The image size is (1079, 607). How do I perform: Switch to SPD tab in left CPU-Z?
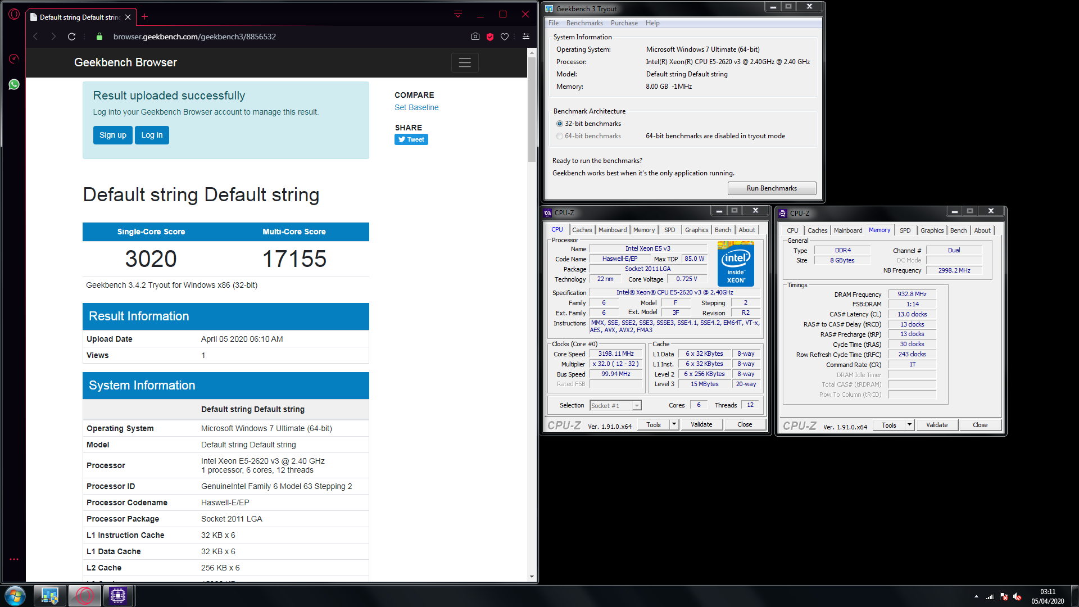pos(670,230)
